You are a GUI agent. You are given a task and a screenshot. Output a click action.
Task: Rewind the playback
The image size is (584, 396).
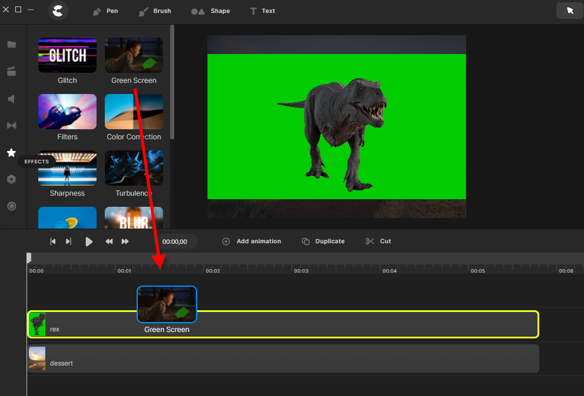[109, 241]
